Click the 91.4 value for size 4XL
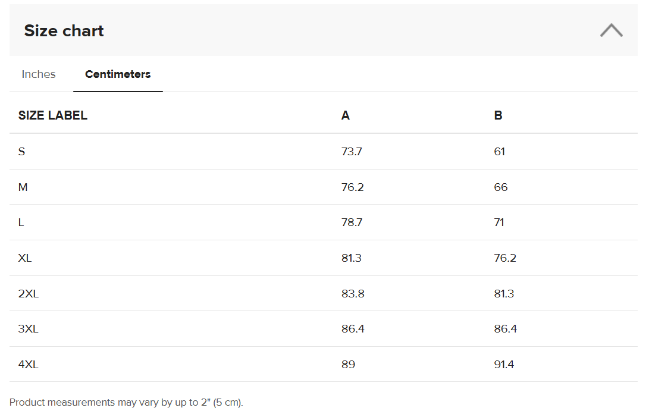Image resolution: width=649 pixels, height=414 pixels. (x=504, y=364)
